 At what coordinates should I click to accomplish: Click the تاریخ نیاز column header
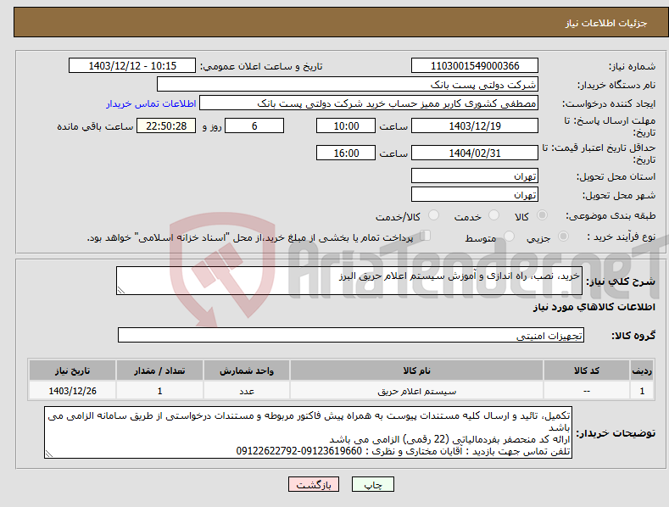click(x=73, y=370)
